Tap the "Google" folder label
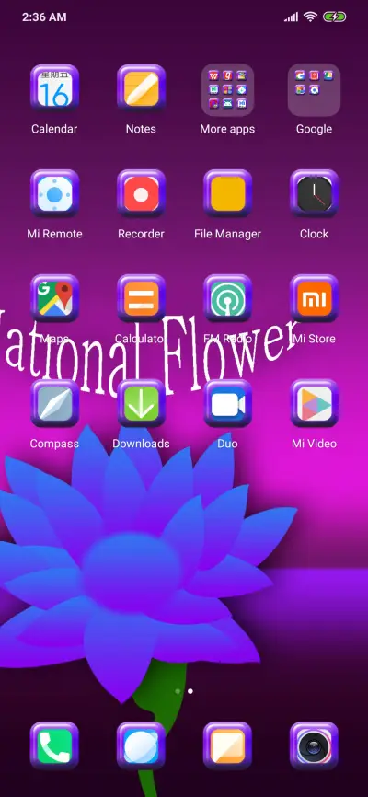 tap(314, 129)
